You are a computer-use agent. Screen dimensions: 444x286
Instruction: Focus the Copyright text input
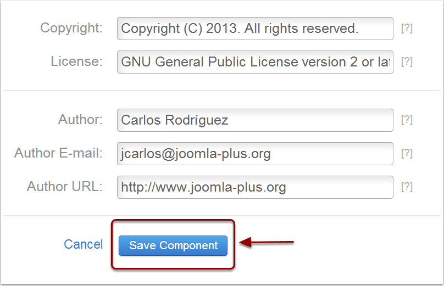pos(255,29)
